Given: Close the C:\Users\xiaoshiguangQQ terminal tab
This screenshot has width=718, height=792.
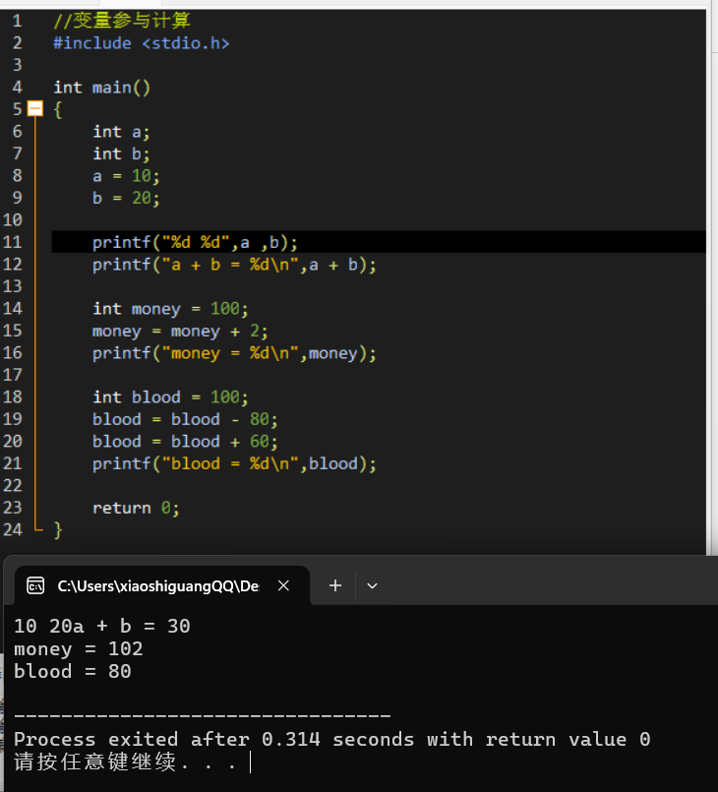Looking at the screenshot, I should pyautogui.click(x=284, y=585).
